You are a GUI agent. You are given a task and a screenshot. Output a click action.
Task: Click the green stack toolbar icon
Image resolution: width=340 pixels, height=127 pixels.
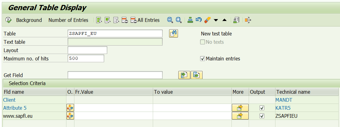pos(190,20)
